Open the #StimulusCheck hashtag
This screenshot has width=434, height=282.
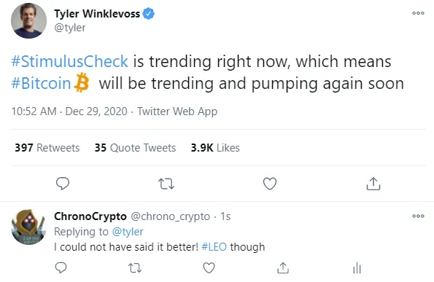coord(69,61)
